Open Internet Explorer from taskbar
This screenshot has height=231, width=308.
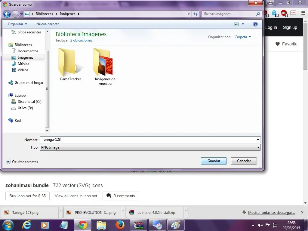(x=26, y=225)
